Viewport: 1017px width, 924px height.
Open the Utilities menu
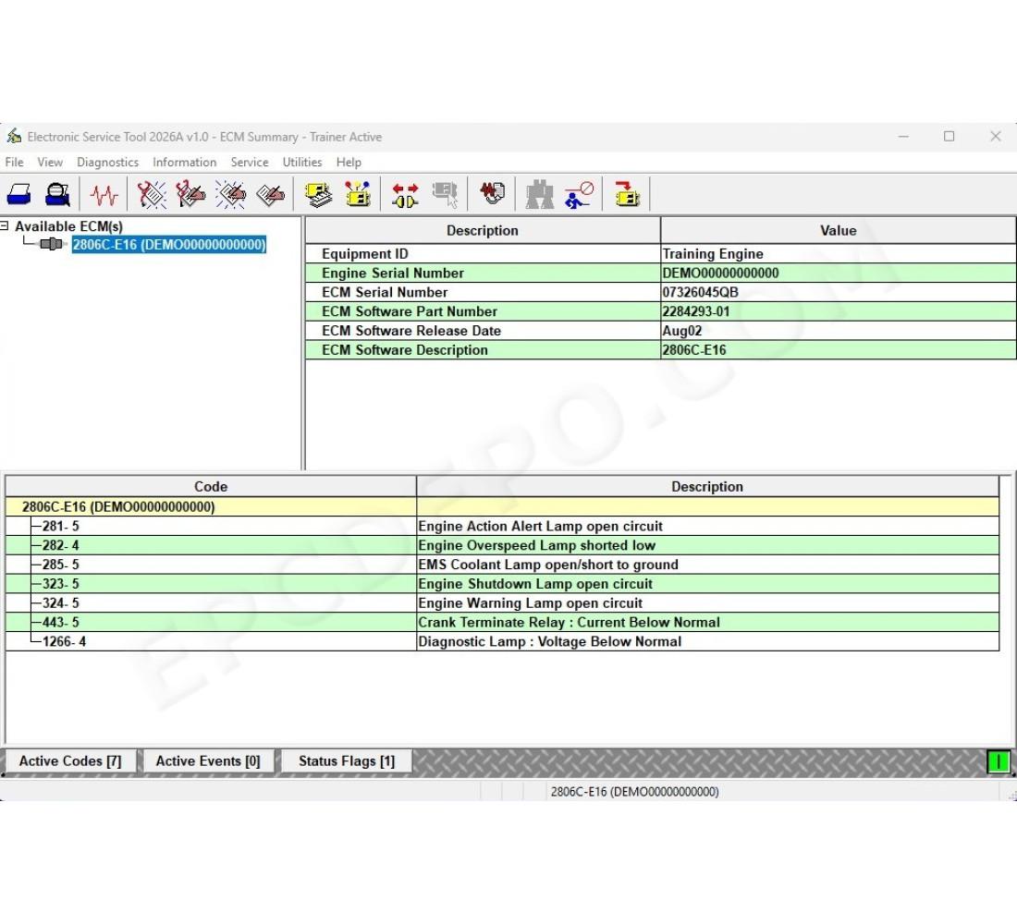[x=302, y=162]
